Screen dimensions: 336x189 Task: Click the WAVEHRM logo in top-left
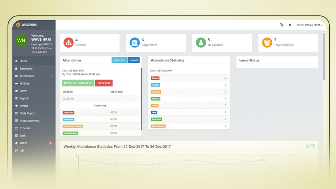[28, 25]
